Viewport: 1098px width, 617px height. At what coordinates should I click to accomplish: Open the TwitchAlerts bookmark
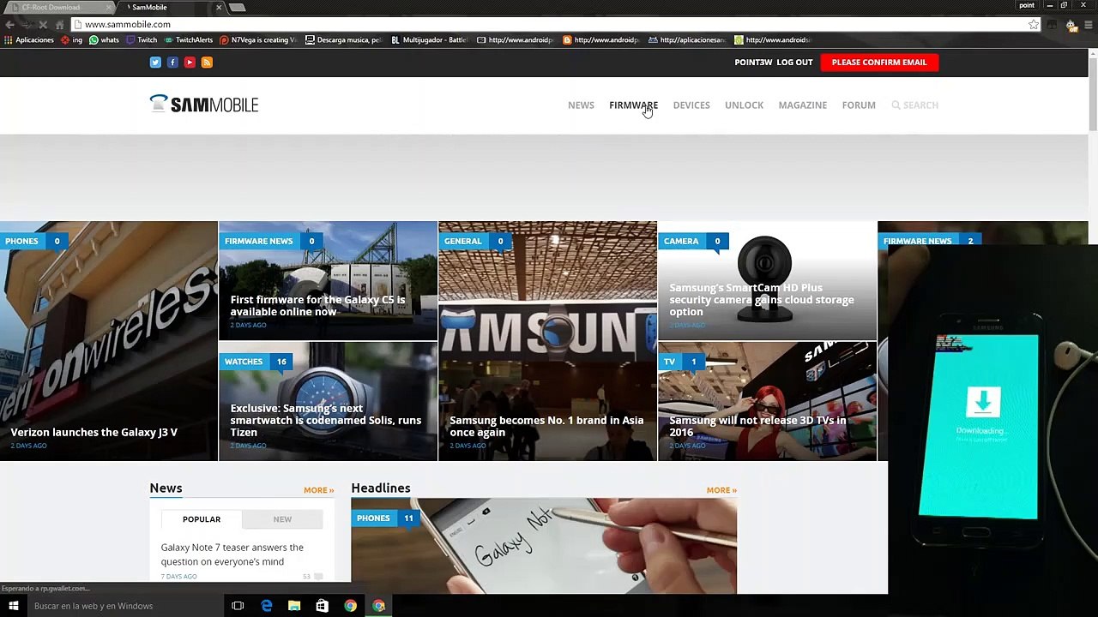188,39
